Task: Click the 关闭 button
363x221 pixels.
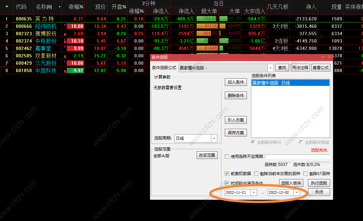Action: (319, 192)
